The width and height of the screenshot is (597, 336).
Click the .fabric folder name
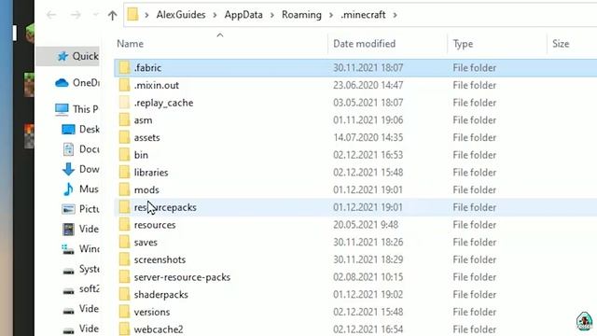click(147, 68)
